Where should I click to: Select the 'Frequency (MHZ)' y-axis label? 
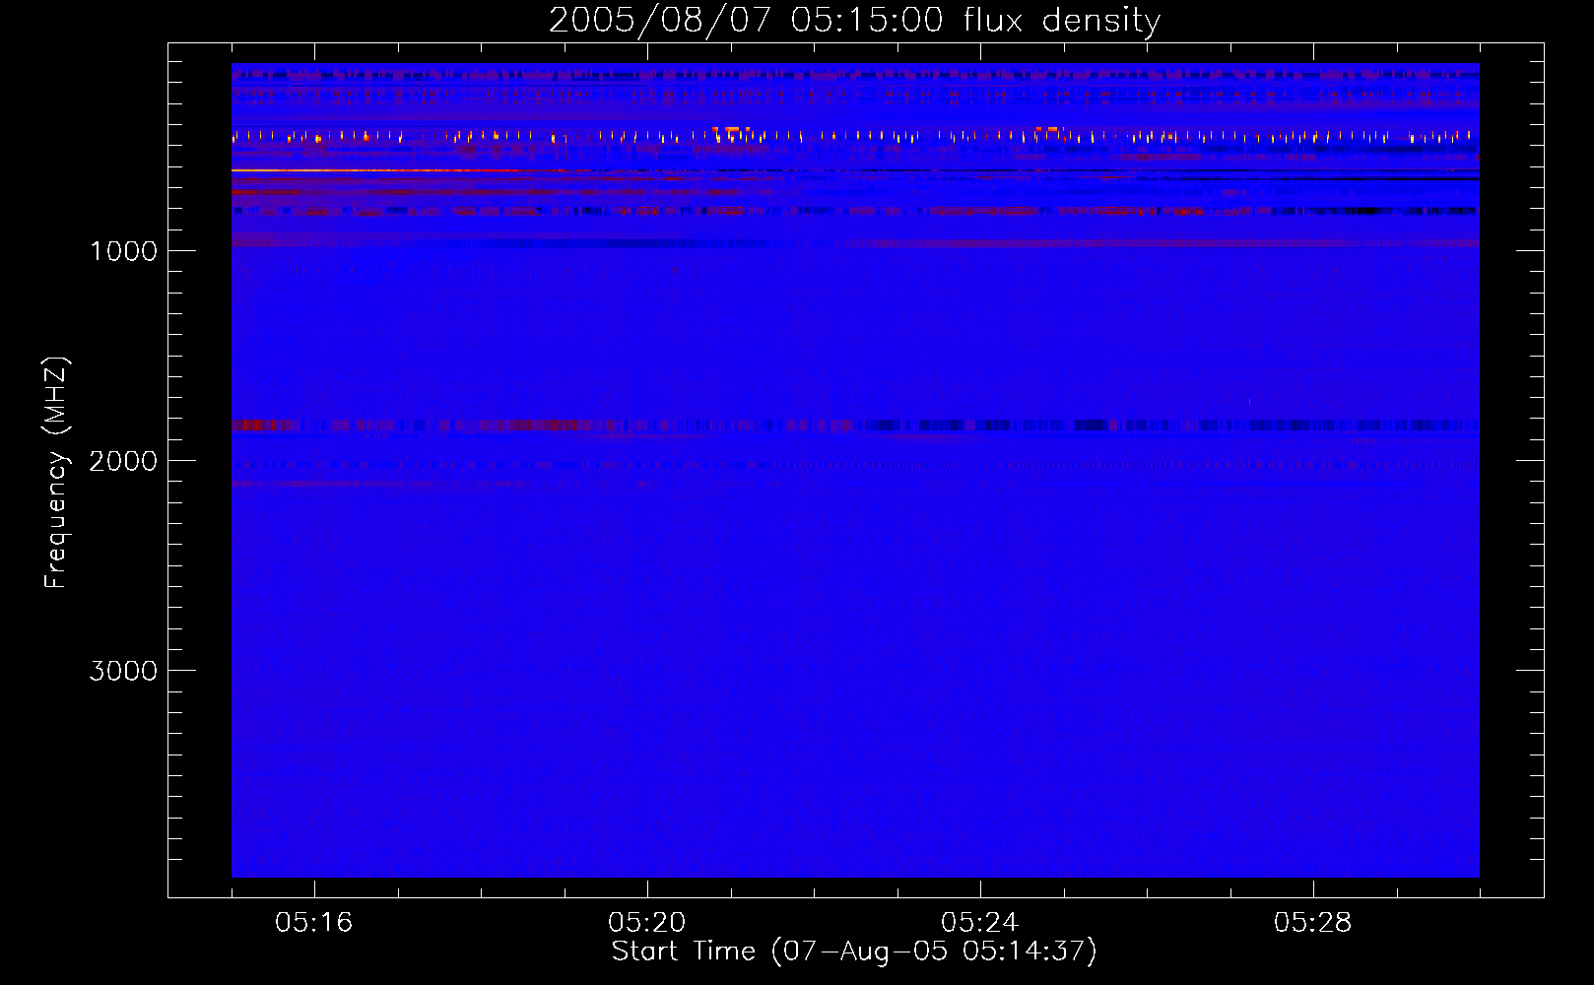tap(56, 473)
